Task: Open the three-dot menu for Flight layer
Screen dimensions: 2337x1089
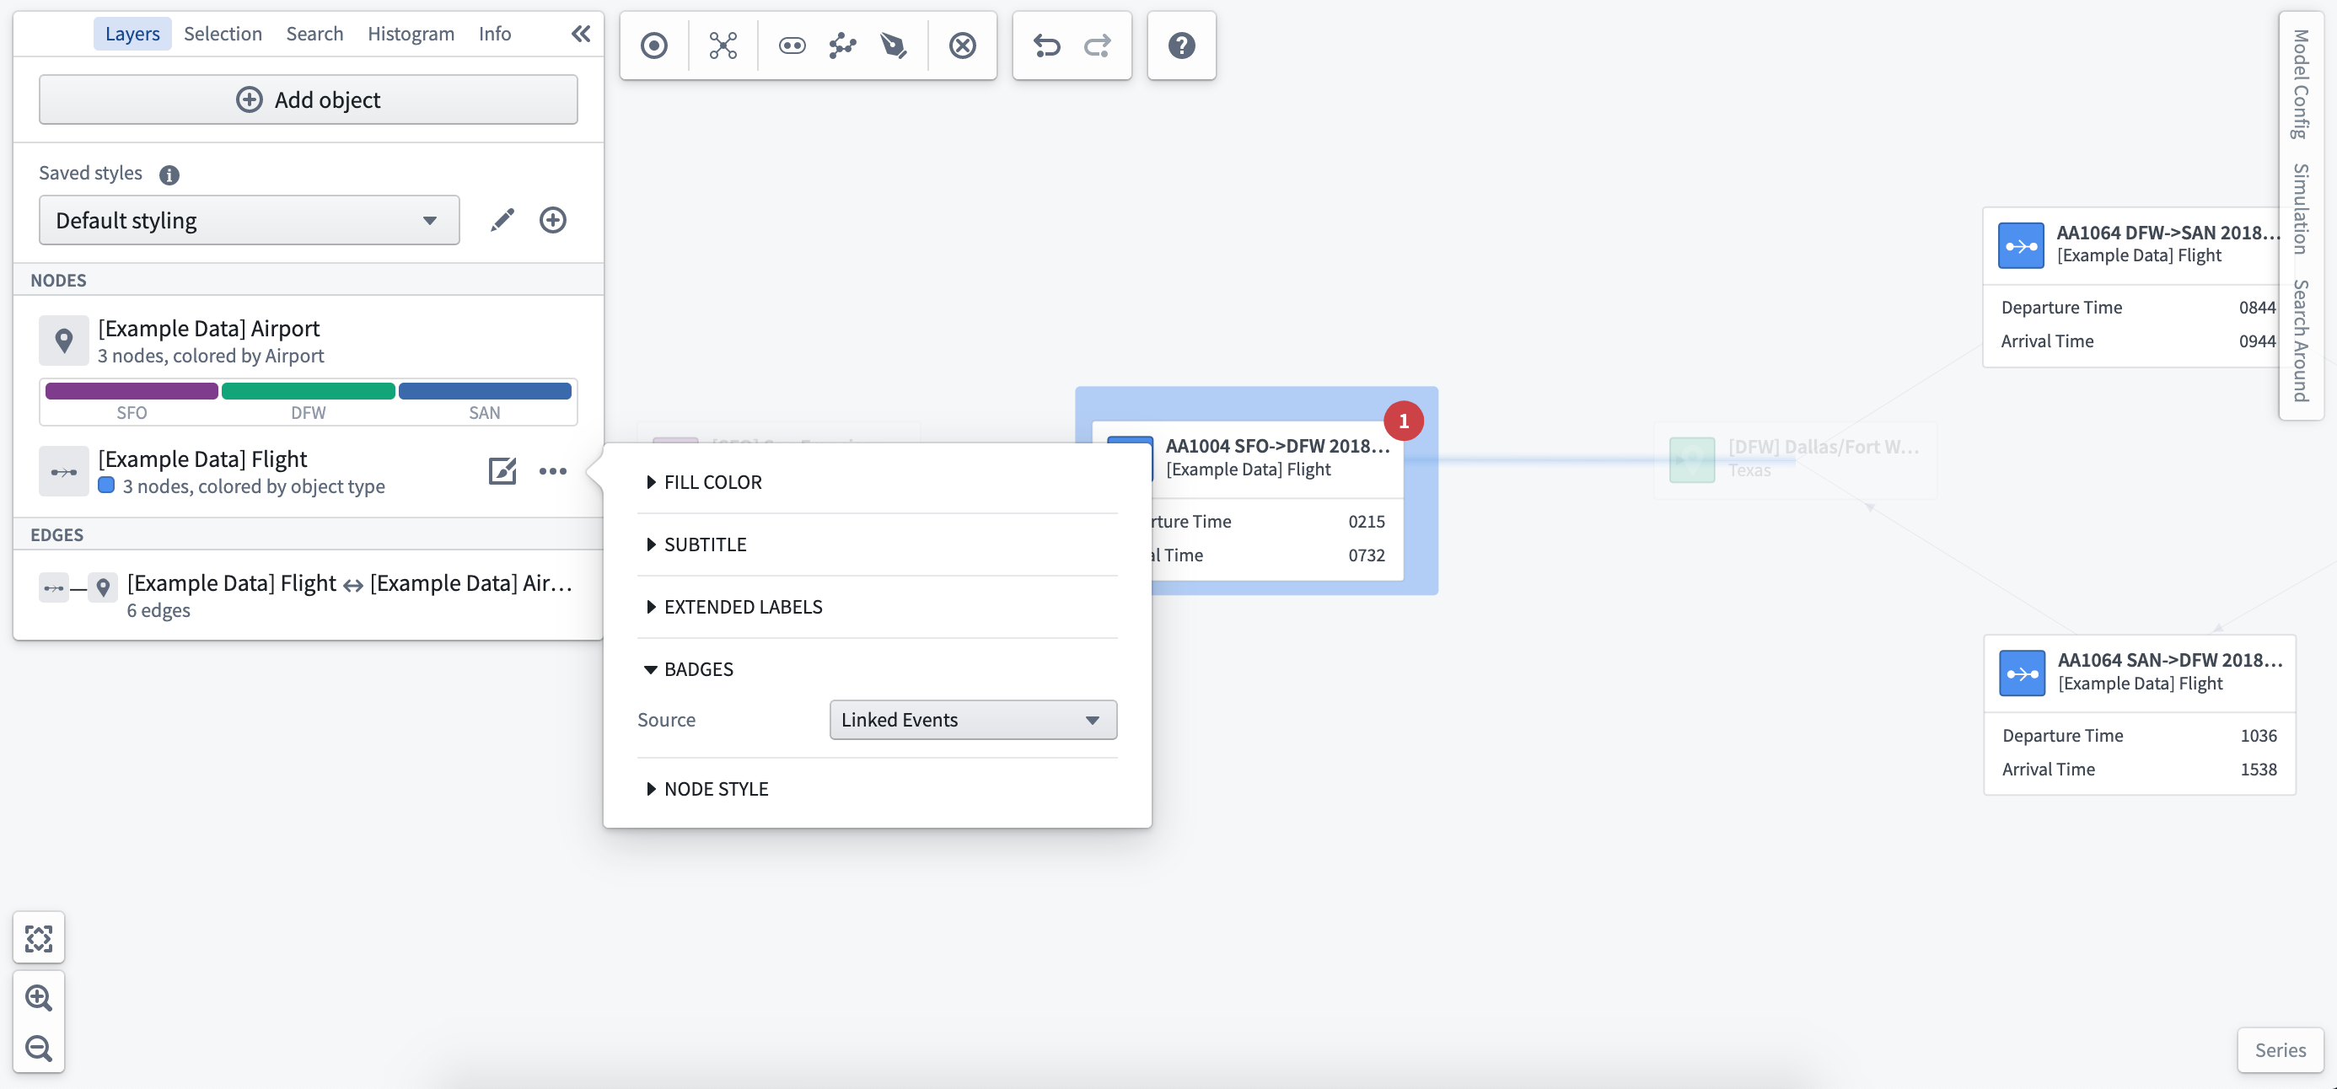Action: (x=552, y=470)
